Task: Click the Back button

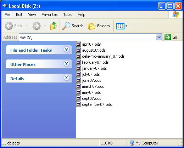Action: (x=13, y=26)
